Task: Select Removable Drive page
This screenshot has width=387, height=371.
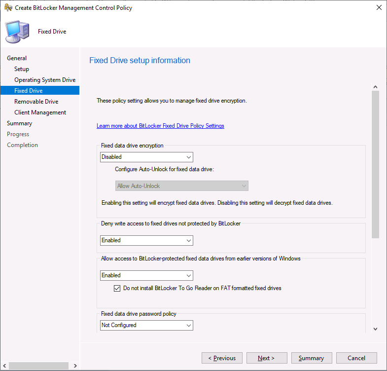Action: [x=36, y=102]
